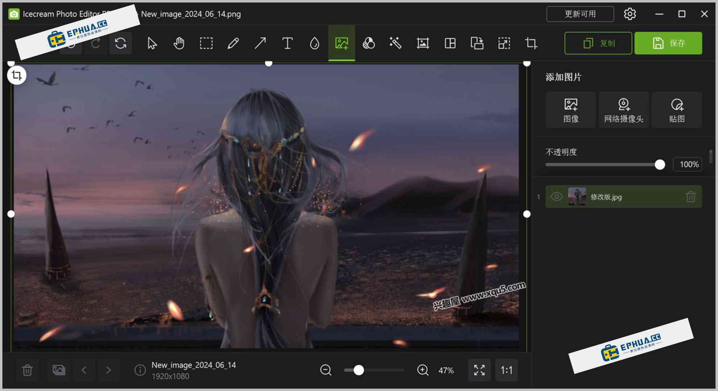The height and width of the screenshot is (391, 718).
Task: Click the 1920x1080 dimensions text
Action: coord(170,377)
